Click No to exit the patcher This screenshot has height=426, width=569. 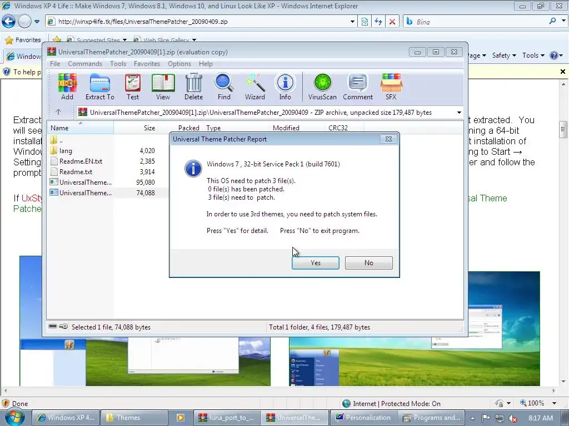pos(369,262)
